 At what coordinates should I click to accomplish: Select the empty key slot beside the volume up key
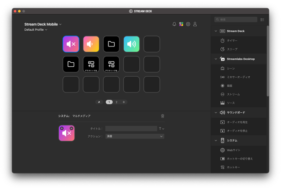[x=152, y=44]
